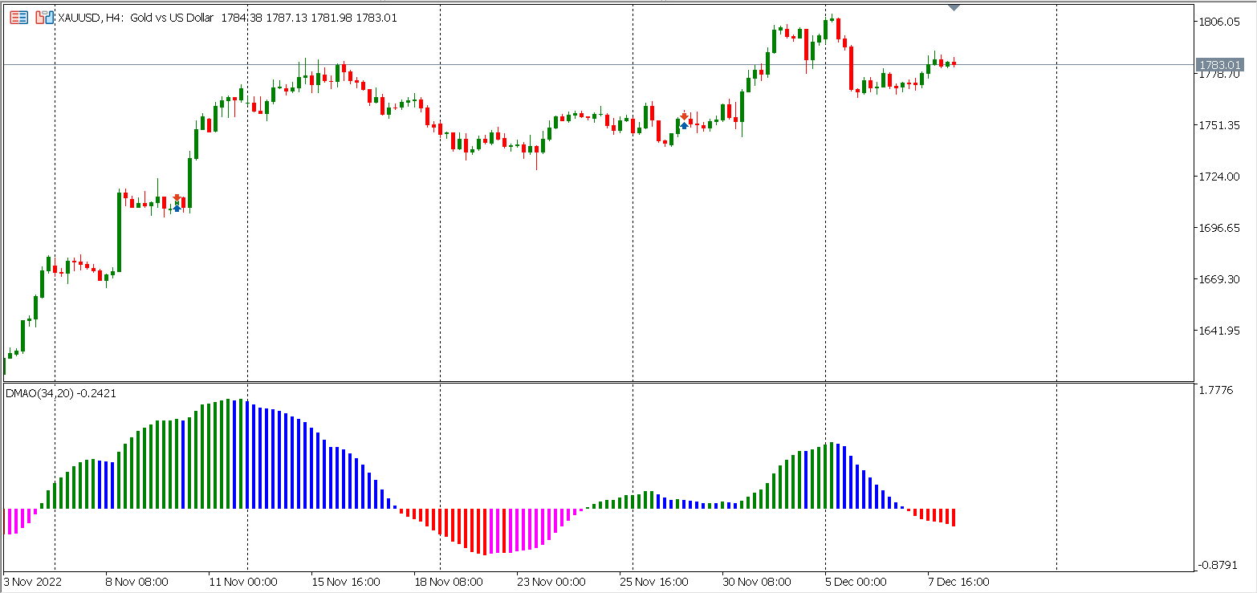Switch to the DMAO indicator window
Screen dimensions: 1257x593
tap(562, 481)
